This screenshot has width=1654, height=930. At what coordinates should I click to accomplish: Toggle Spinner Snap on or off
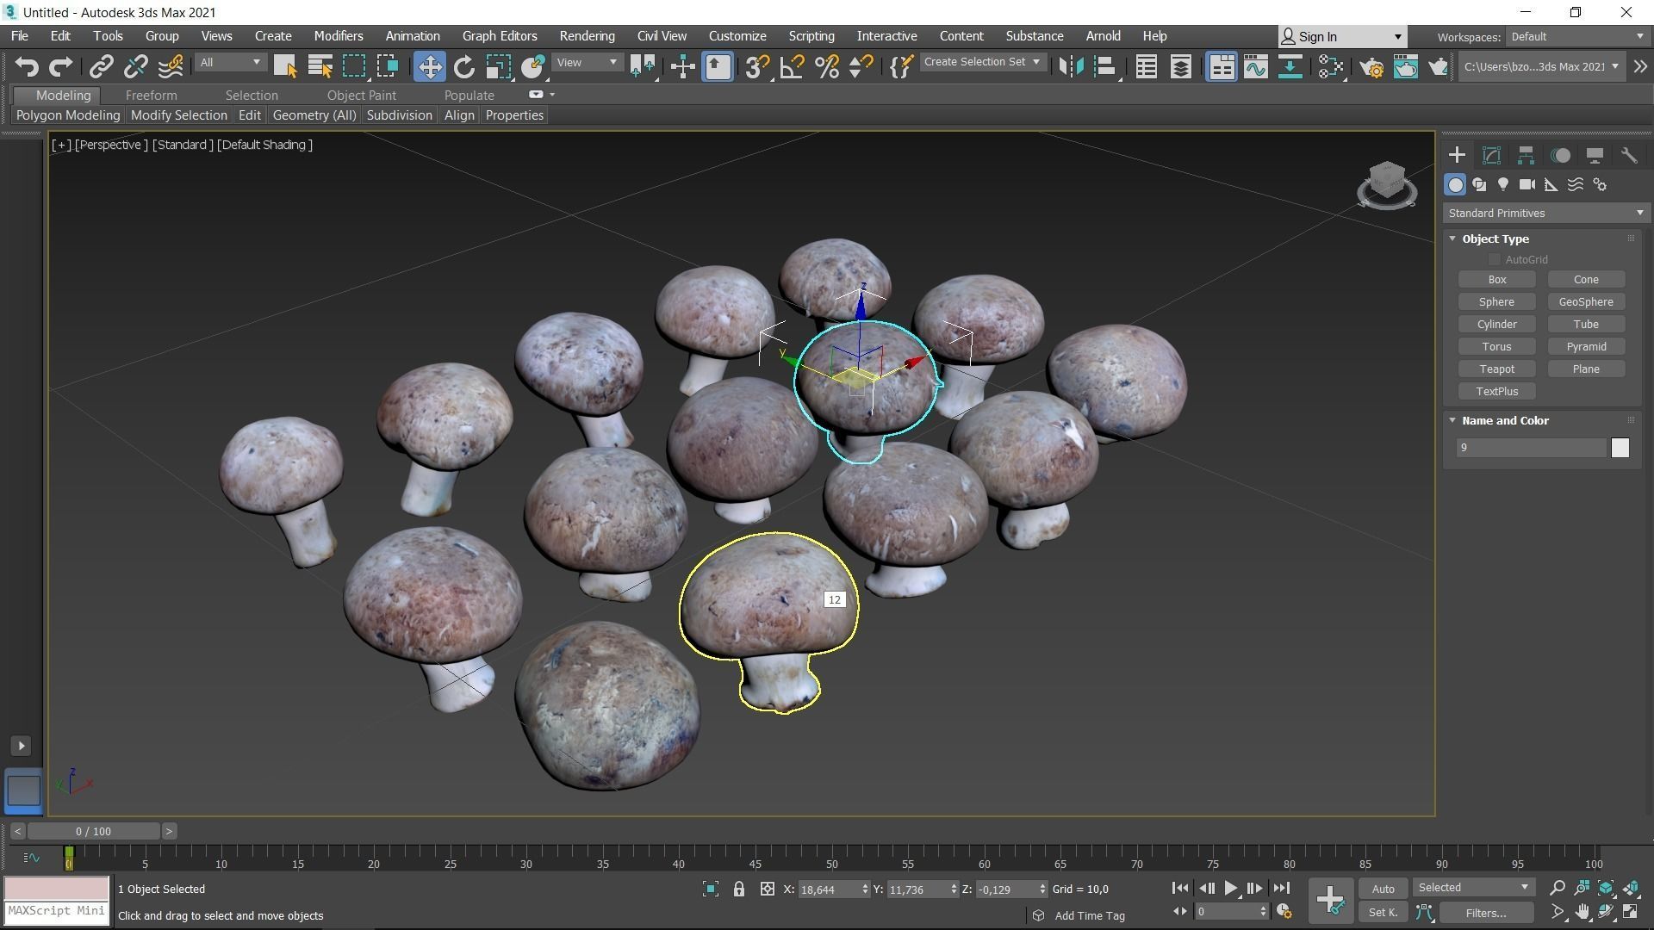[x=861, y=66]
